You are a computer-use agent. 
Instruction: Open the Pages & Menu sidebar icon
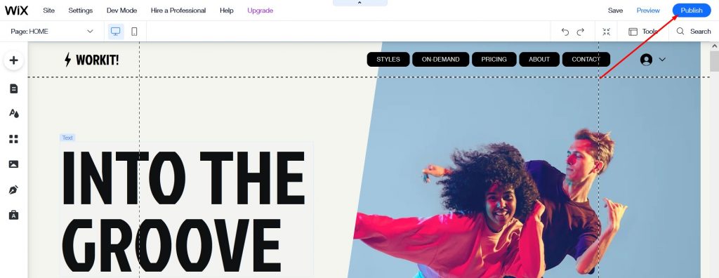point(14,88)
